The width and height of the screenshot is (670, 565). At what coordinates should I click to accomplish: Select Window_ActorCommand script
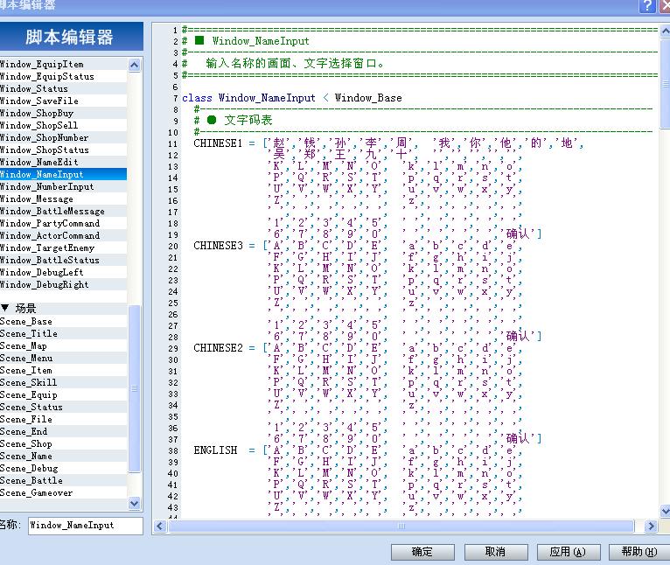pyautogui.click(x=63, y=235)
